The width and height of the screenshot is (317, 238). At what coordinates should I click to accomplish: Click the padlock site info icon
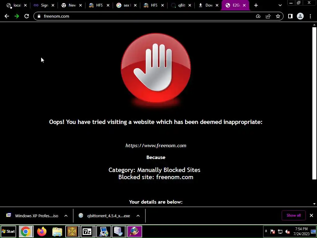click(x=39, y=16)
